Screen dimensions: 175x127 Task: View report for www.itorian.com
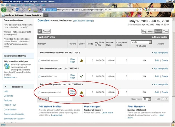click(x=72, y=76)
